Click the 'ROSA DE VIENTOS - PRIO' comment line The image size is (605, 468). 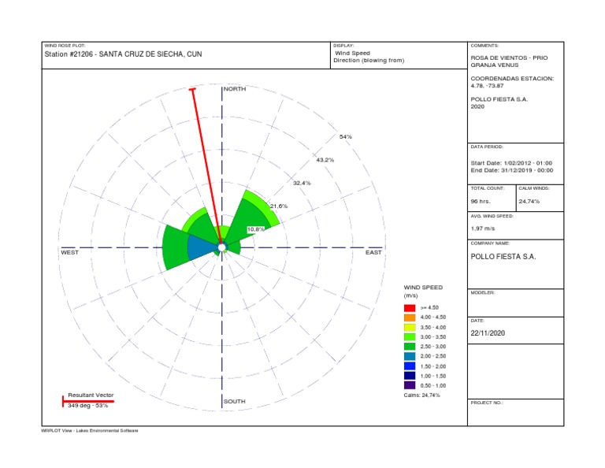click(x=509, y=58)
